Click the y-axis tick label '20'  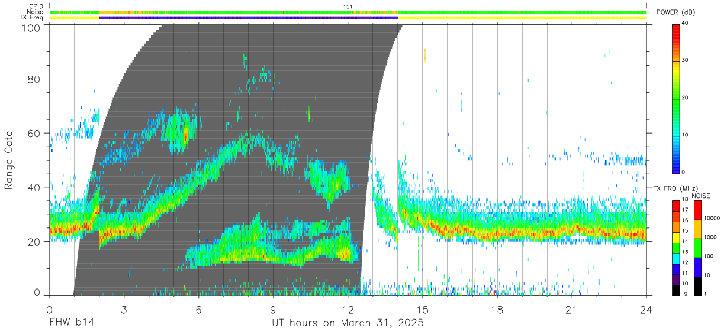[x=35, y=242]
